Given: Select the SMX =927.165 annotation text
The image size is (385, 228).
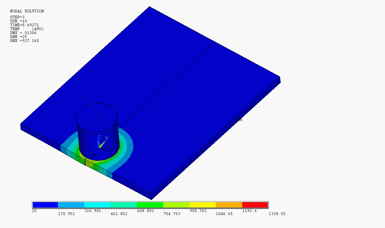Looking at the screenshot, I should [x=24, y=40].
